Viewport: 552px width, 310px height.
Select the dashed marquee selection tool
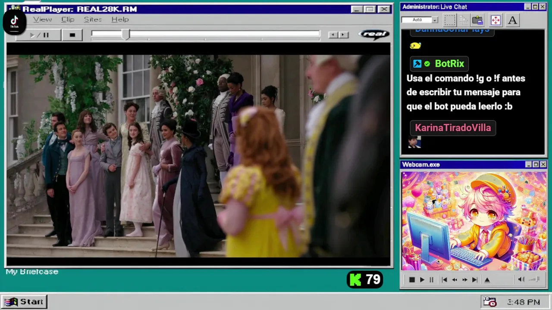pyautogui.click(x=450, y=20)
